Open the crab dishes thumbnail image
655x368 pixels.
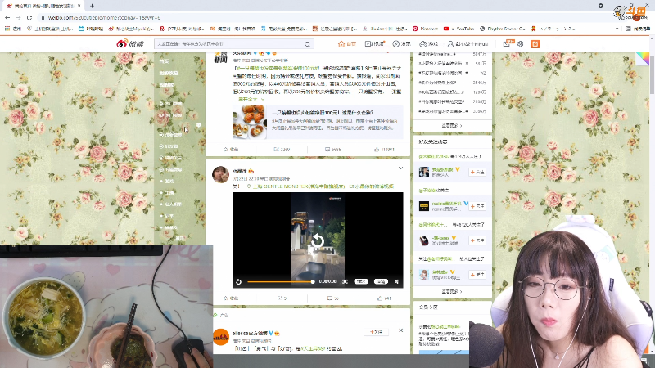(250, 122)
